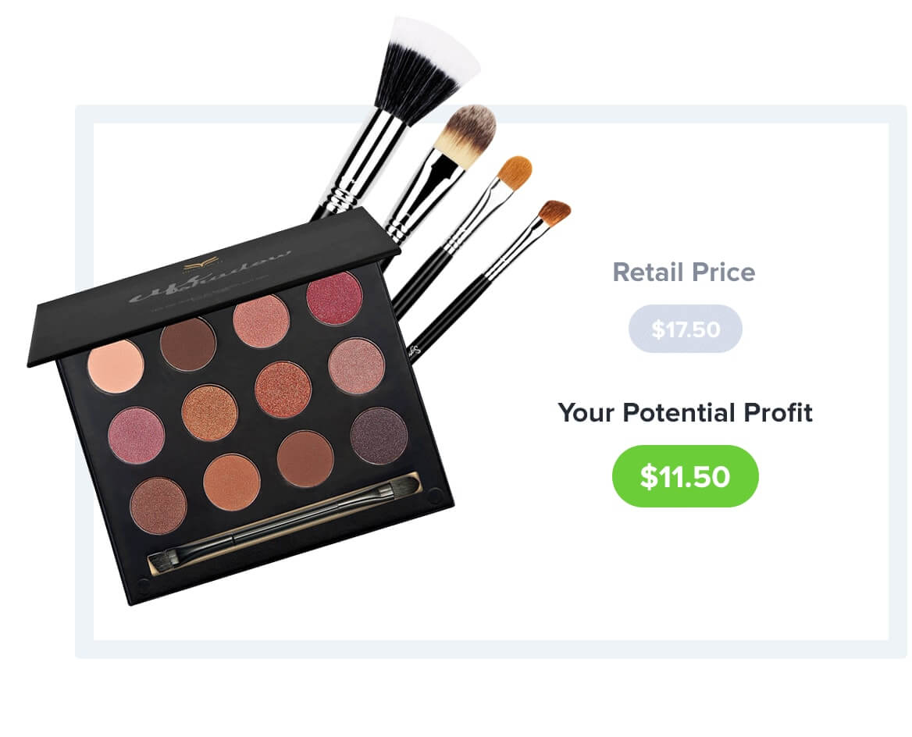912x737 pixels.
Task: Pick the copper glitter eyeshadow in center
Action: pyautogui.click(x=283, y=389)
